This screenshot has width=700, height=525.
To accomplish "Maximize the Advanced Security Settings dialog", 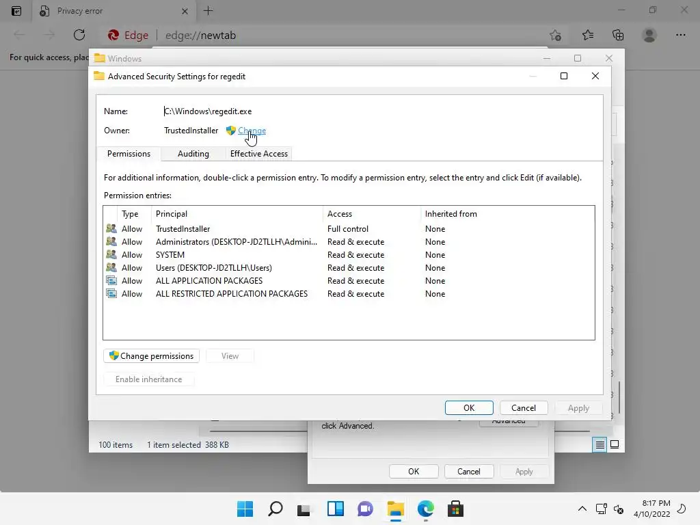I will [564, 76].
